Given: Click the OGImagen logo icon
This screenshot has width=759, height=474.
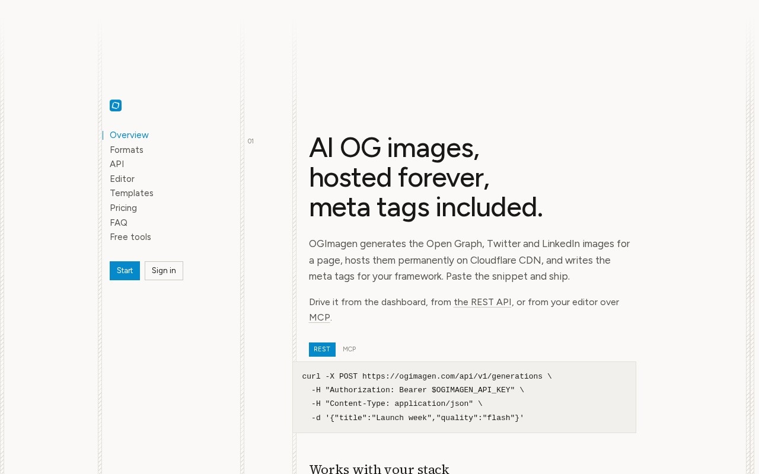Looking at the screenshot, I should (x=116, y=105).
